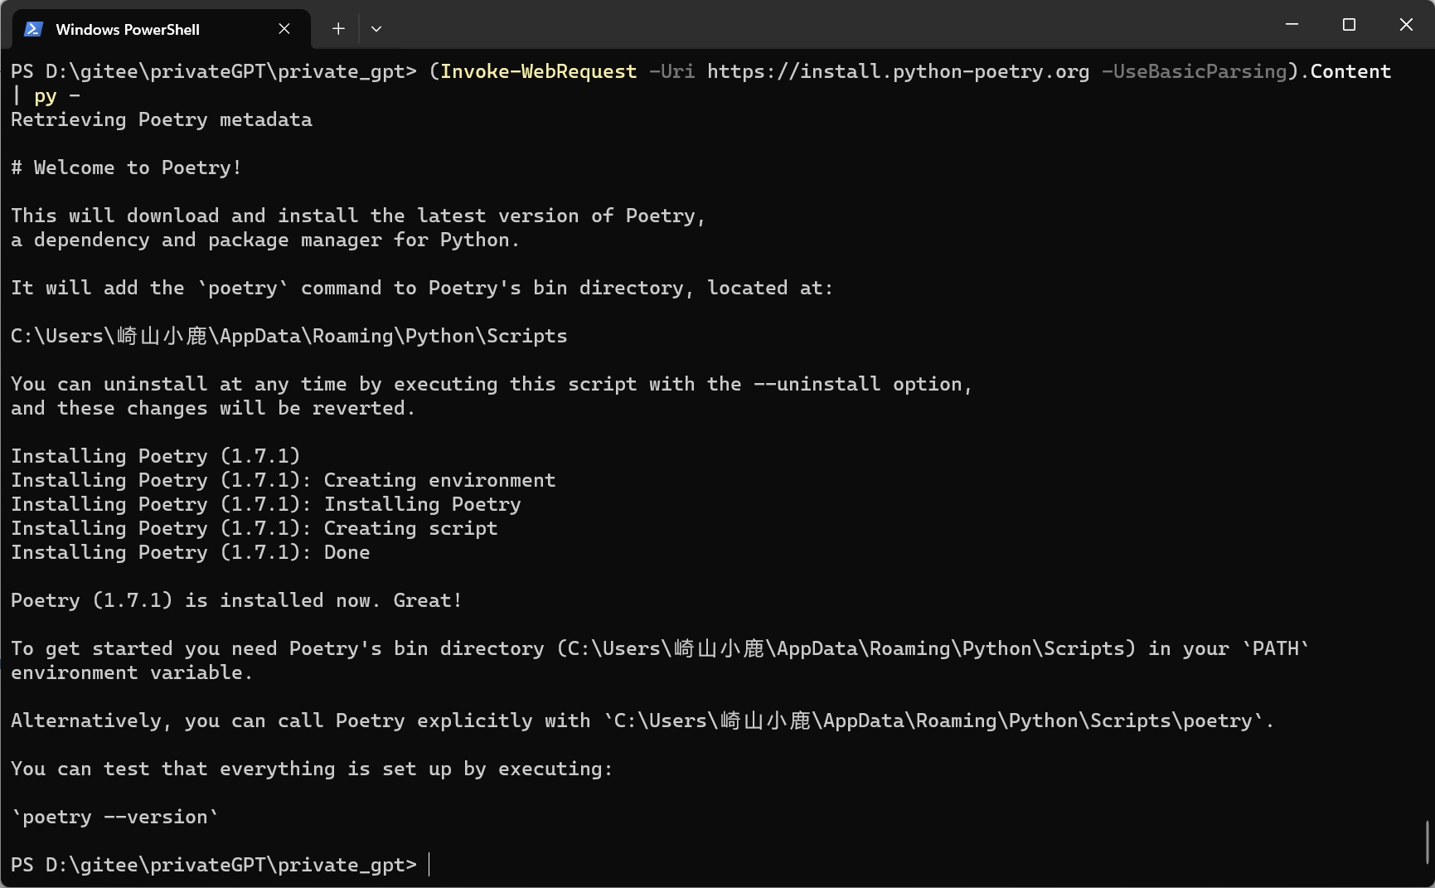The height and width of the screenshot is (888, 1435).
Task: Click 'You can test that everything' line
Action: [312, 769]
